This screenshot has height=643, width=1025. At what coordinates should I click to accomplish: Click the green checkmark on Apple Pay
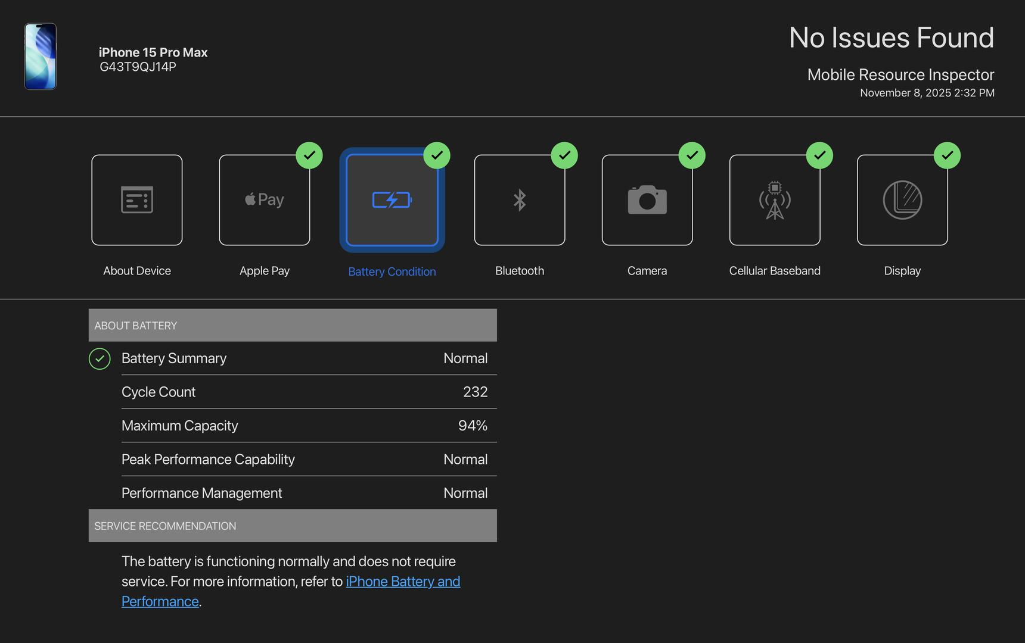point(309,155)
